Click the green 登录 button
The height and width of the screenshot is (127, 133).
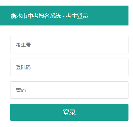pyautogui.click(x=69, y=112)
